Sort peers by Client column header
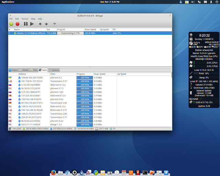The width and height of the screenshot is (220, 176). pyautogui.click(x=63, y=74)
